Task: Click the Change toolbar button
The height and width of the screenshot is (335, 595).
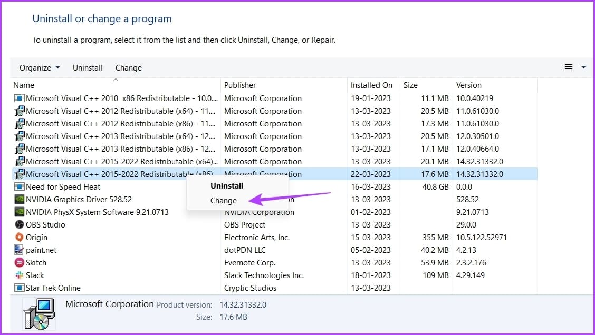Action: point(129,68)
